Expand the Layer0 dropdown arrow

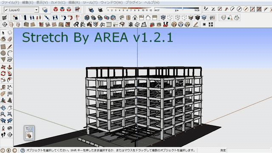pyautogui.click(x=36, y=10)
